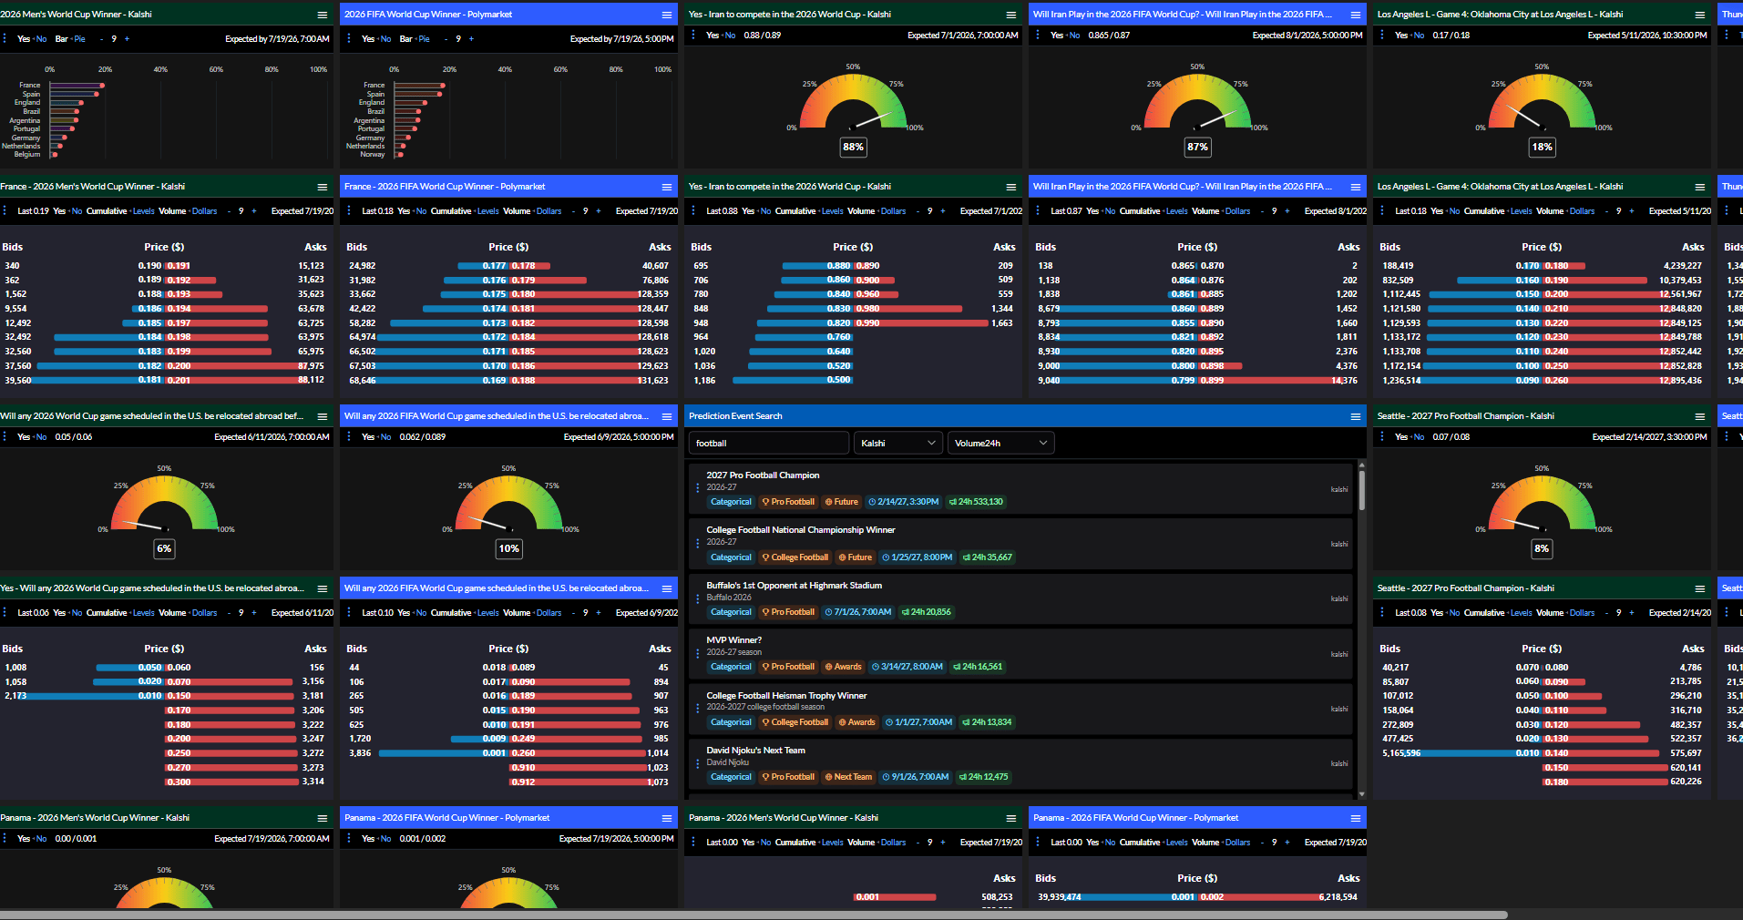Toggle to No in 2026 Men's World Cup Winner Kalshi chart
This screenshot has width=1743, height=920.
click(x=41, y=39)
